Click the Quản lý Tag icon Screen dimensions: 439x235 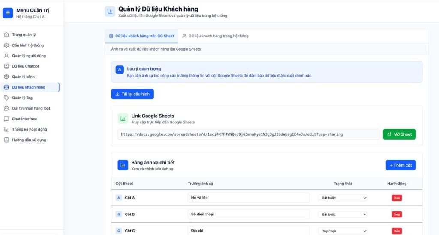tap(6, 98)
